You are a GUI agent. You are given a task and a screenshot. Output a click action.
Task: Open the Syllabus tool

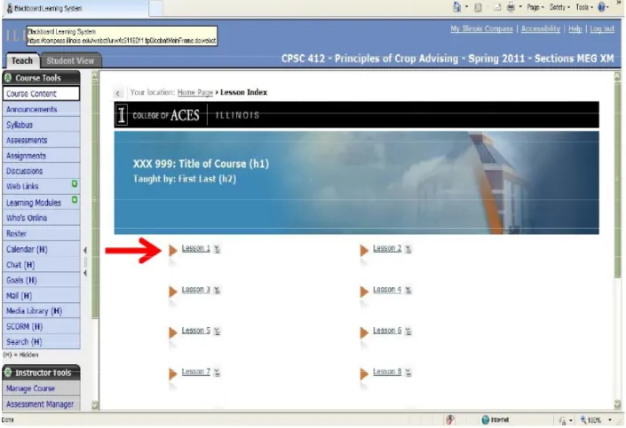click(41, 125)
